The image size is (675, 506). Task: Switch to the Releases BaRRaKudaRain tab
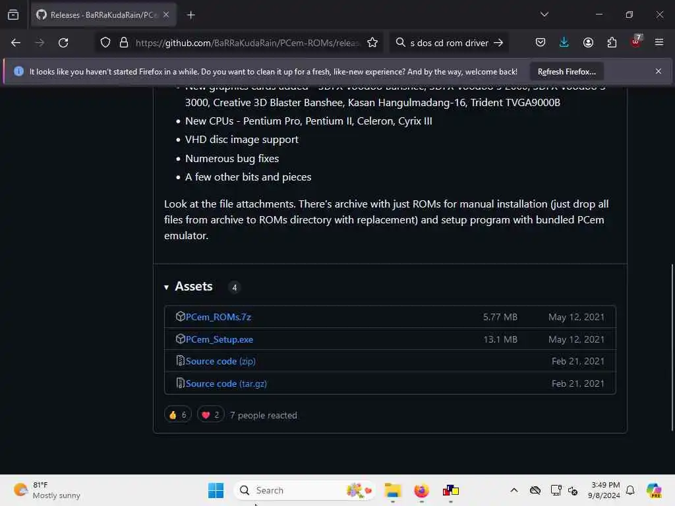click(x=103, y=14)
